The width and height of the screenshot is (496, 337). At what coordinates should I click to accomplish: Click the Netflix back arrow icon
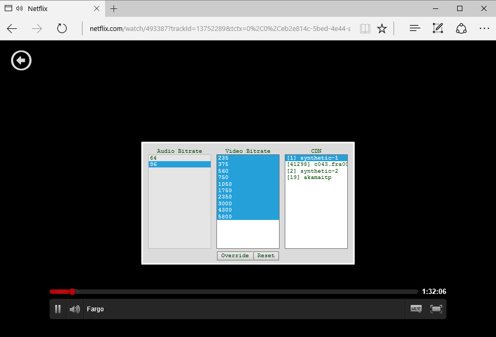pyautogui.click(x=22, y=61)
